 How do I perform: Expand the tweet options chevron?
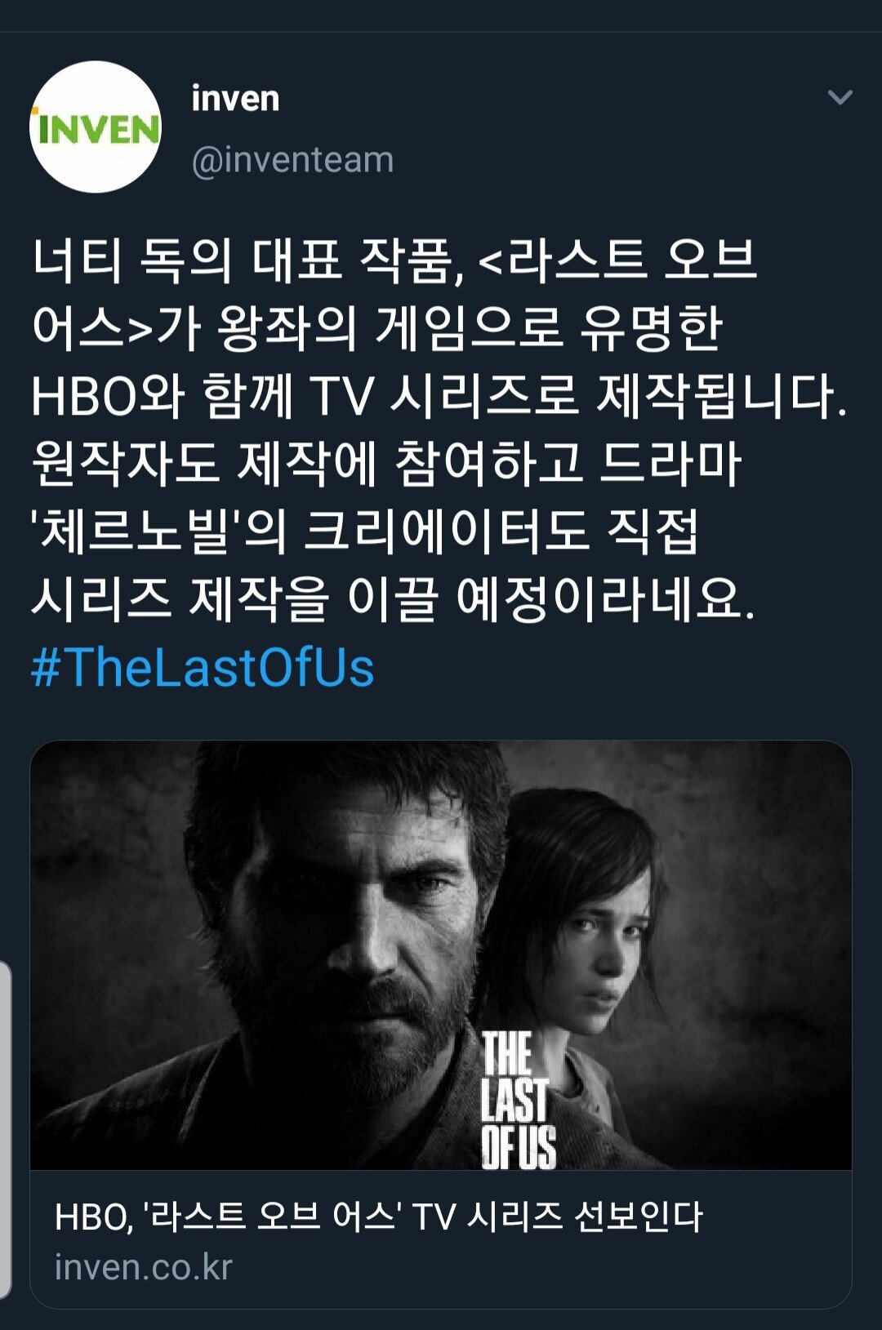tap(840, 98)
